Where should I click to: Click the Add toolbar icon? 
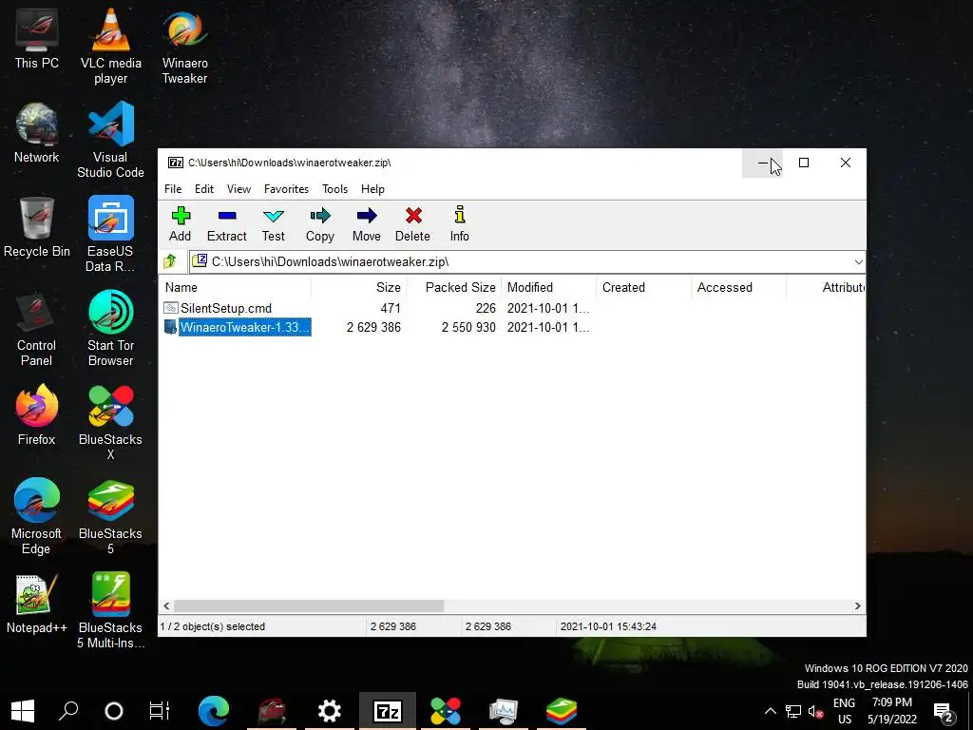[180, 224]
